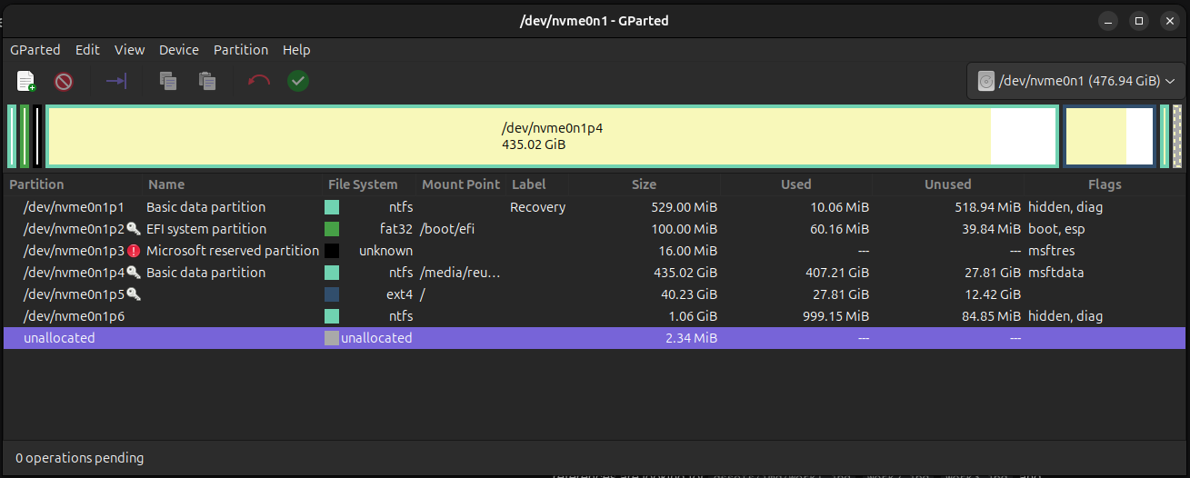Click the 529.00 MiB size cell

pyautogui.click(x=685, y=207)
